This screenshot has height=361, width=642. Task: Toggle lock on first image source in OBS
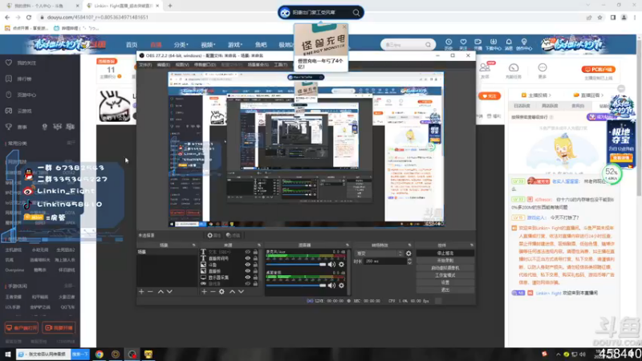click(x=255, y=265)
